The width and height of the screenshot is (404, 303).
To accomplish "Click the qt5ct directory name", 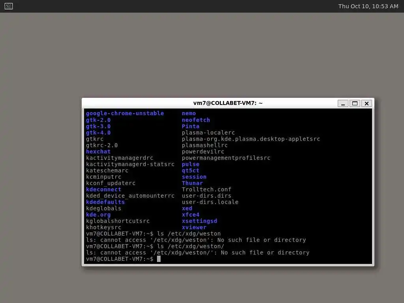I will (191, 170).
